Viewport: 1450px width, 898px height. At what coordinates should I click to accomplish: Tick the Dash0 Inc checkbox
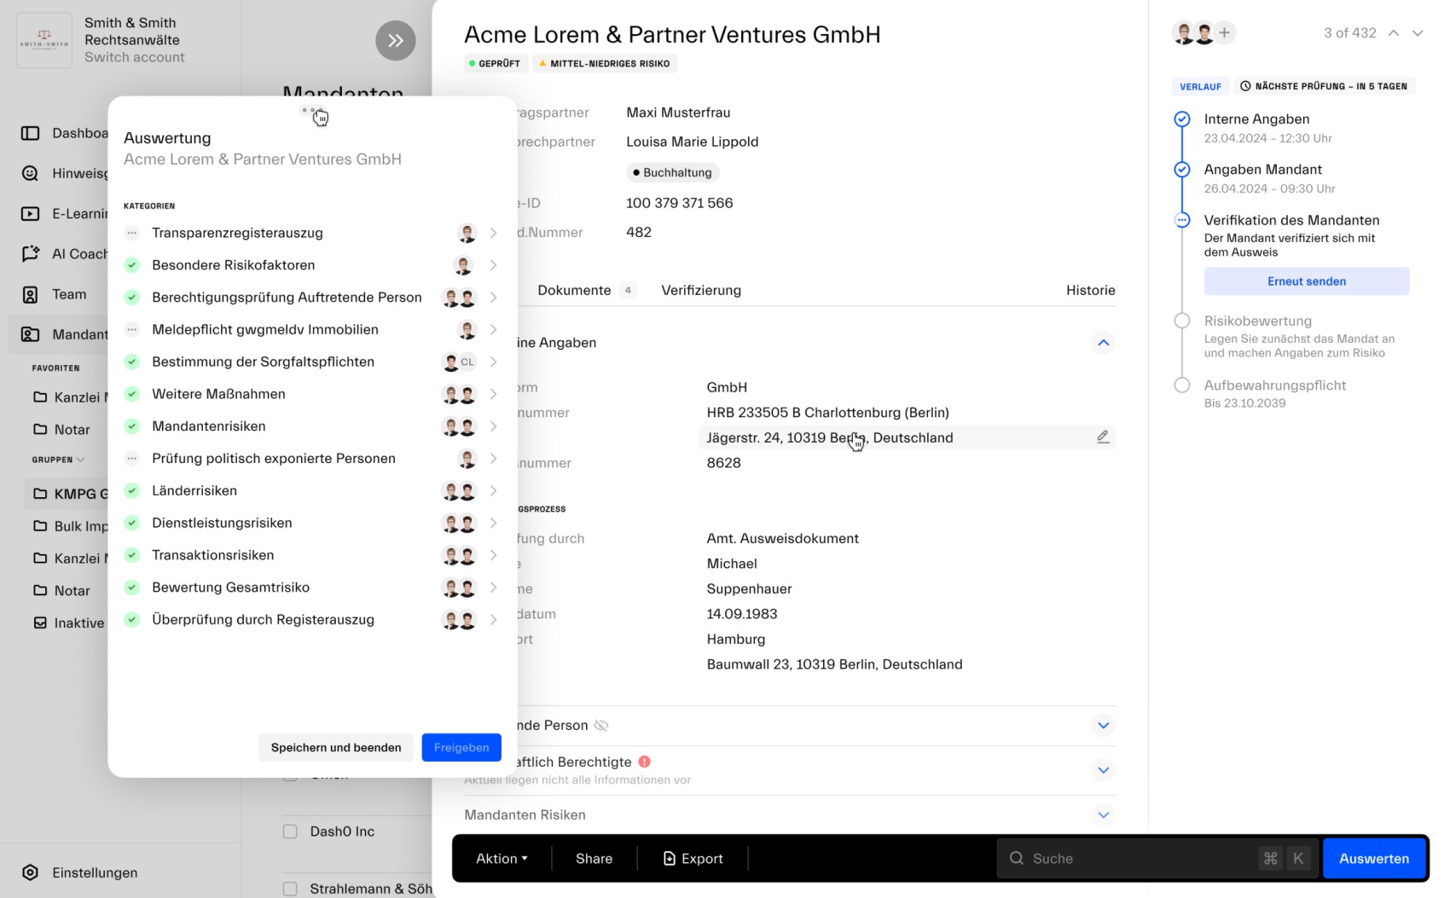(290, 831)
